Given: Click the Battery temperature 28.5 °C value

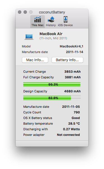Looking at the screenshot, I should [74, 124].
